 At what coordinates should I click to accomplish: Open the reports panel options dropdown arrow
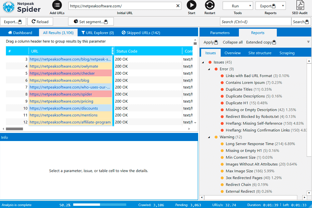click(x=308, y=42)
